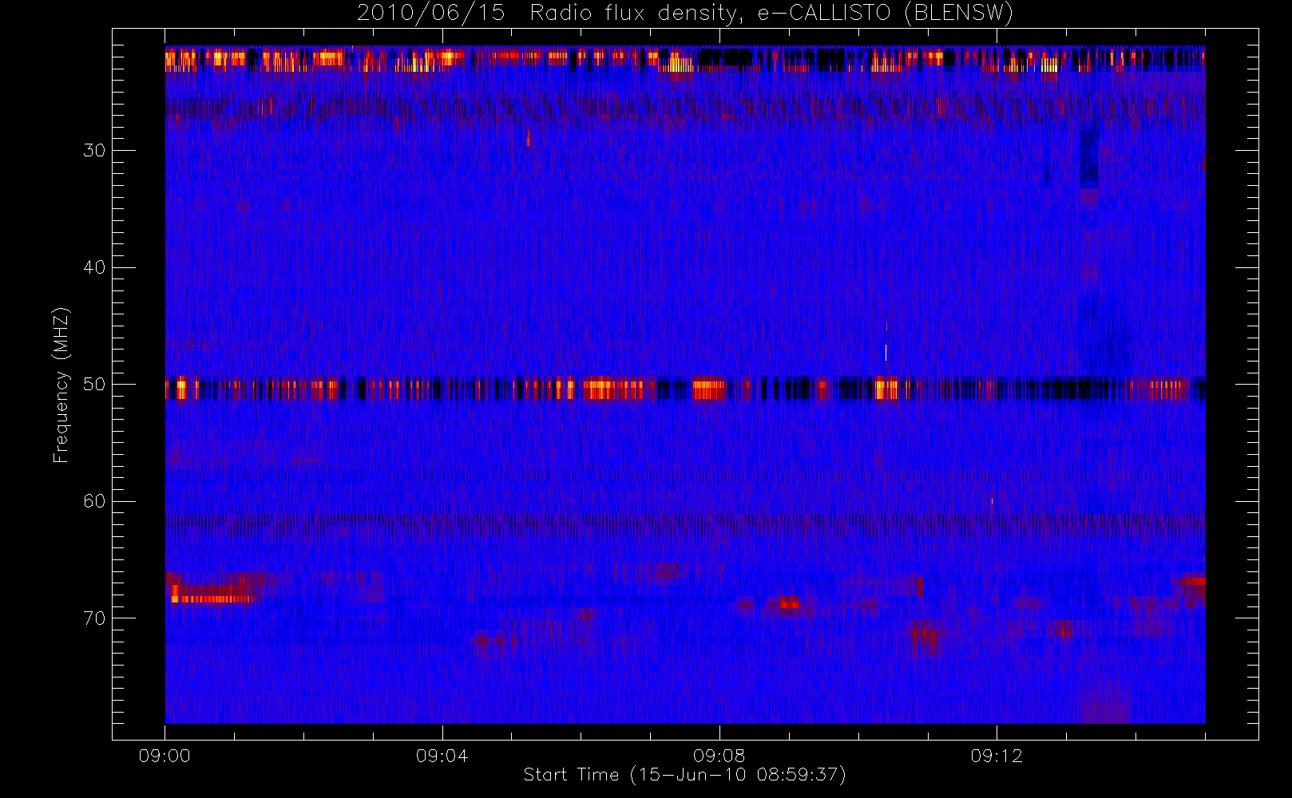The image size is (1292, 798).
Task: Click the 'Start Time (15-Jun-10 08:59:37)' label
Action: pyautogui.click(x=684, y=775)
